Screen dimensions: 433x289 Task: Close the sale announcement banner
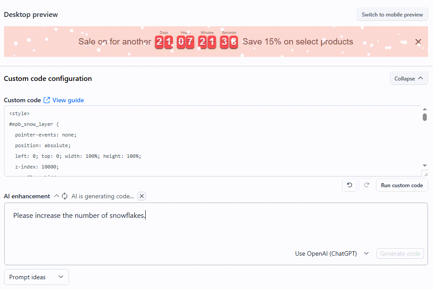click(x=418, y=42)
